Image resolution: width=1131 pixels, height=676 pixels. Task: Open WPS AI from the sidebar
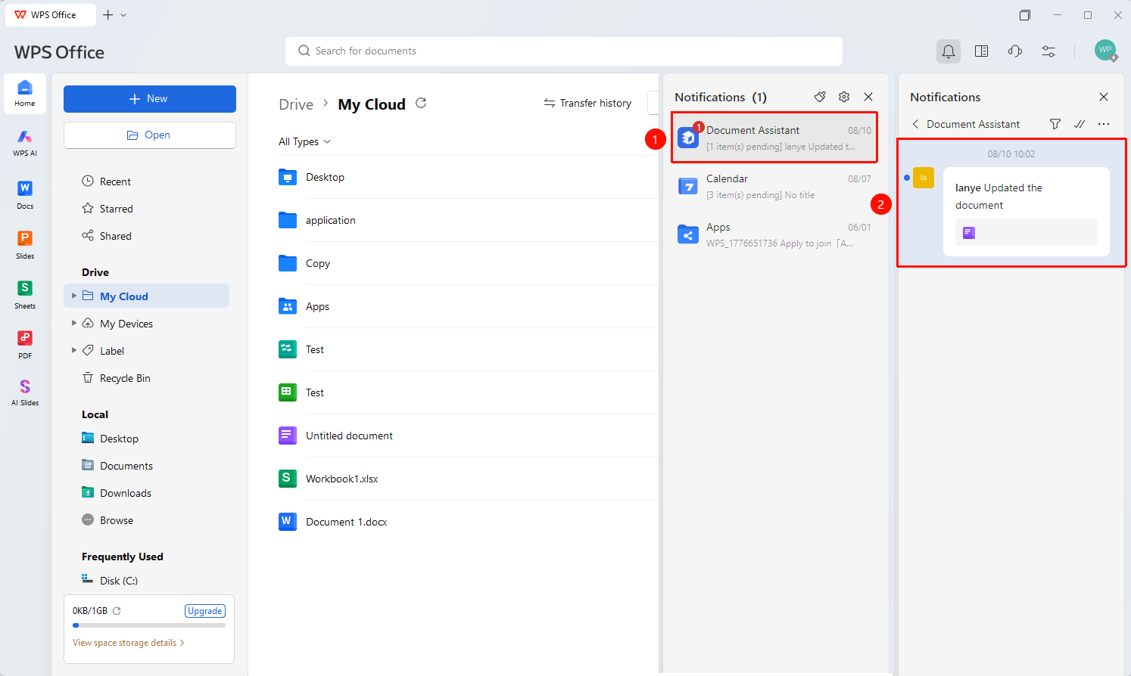tap(25, 142)
